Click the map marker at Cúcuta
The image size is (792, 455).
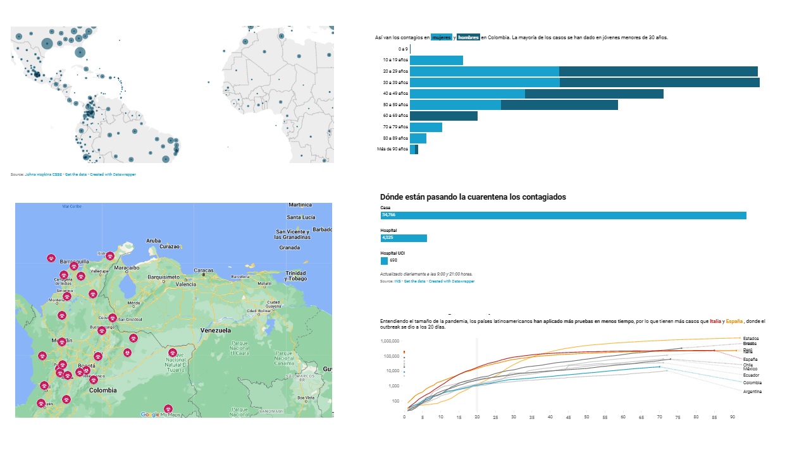click(113, 318)
